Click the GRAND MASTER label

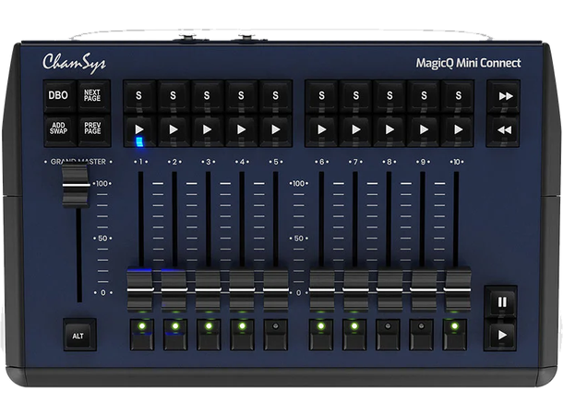click(x=78, y=162)
